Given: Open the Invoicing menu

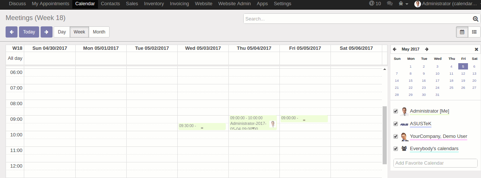Looking at the screenshot, I should (179, 4).
